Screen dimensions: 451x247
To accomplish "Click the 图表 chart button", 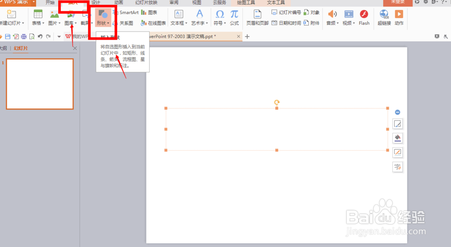I will coord(149,12).
